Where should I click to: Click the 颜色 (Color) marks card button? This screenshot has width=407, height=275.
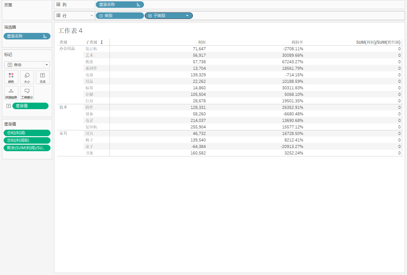[11, 77]
